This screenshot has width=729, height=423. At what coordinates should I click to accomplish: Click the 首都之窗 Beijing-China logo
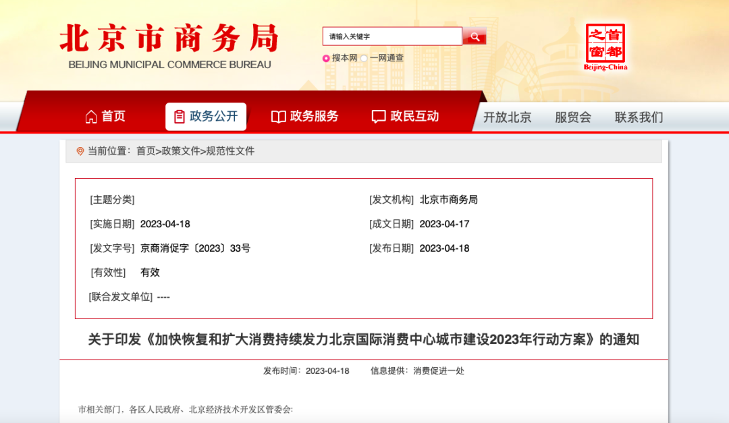605,47
